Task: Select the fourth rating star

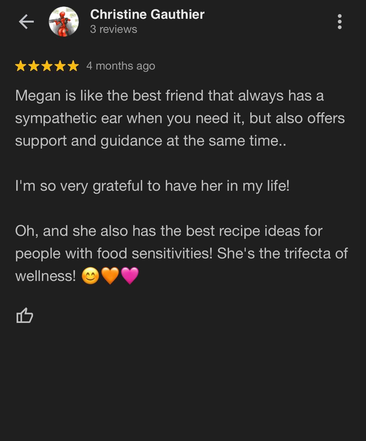Action: (x=60, y=66)
